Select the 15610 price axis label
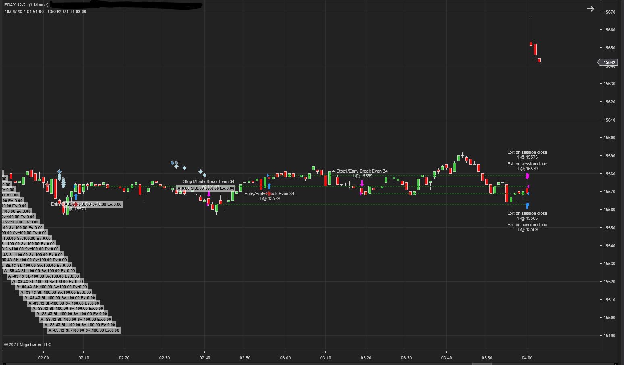624x365 pixels. coord(609,120)
